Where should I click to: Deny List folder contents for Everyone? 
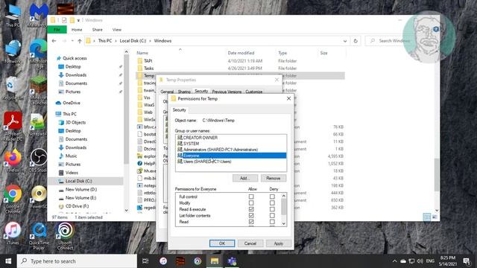pos(272,215)
